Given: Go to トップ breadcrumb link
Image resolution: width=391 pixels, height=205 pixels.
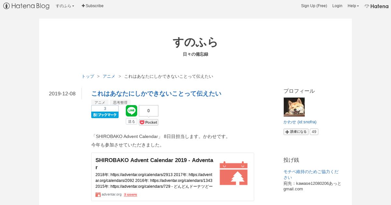Looking at the screenshot, I should click(x=88, y=76).
